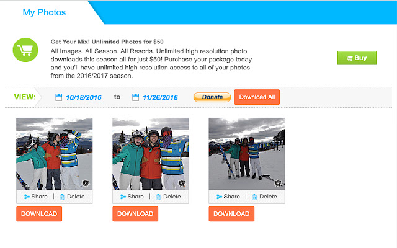Delete the second photo
This screenshot has width=397, height=248.
pyautogui.click(x=167, y=197)
